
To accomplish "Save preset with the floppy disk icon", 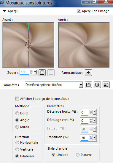I will (88, 85).
